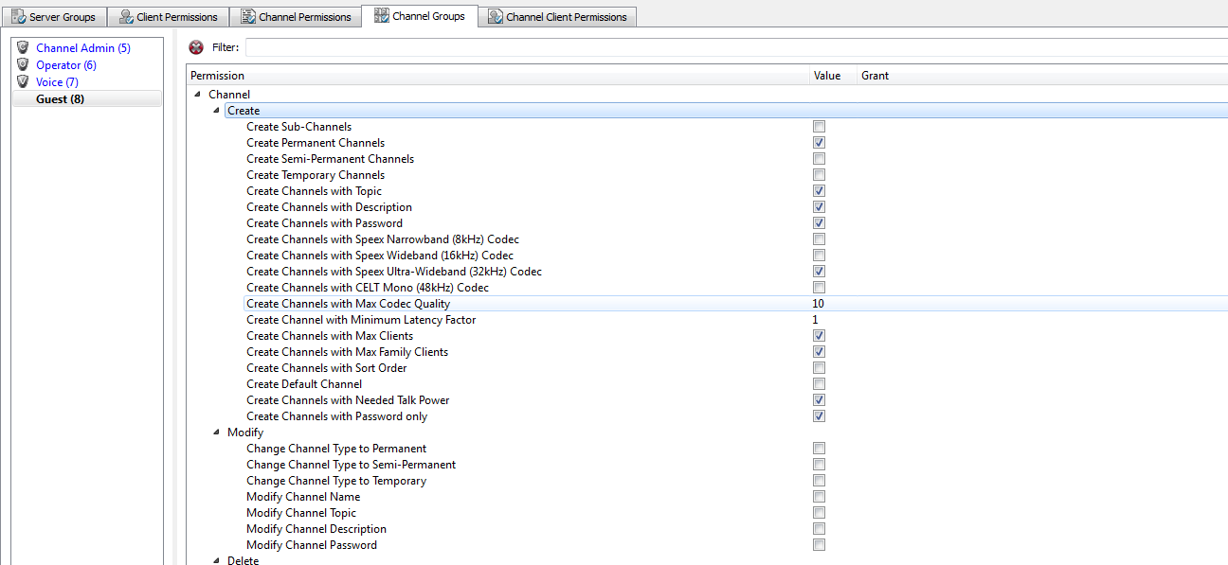Click the Channel Permissions tab icon
Image resolution: width=1228 pixels, height=565 pixels.
(248, 17)
